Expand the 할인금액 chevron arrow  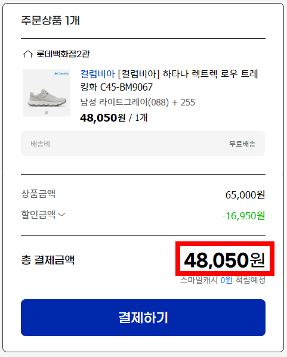[x=61, y=215]
